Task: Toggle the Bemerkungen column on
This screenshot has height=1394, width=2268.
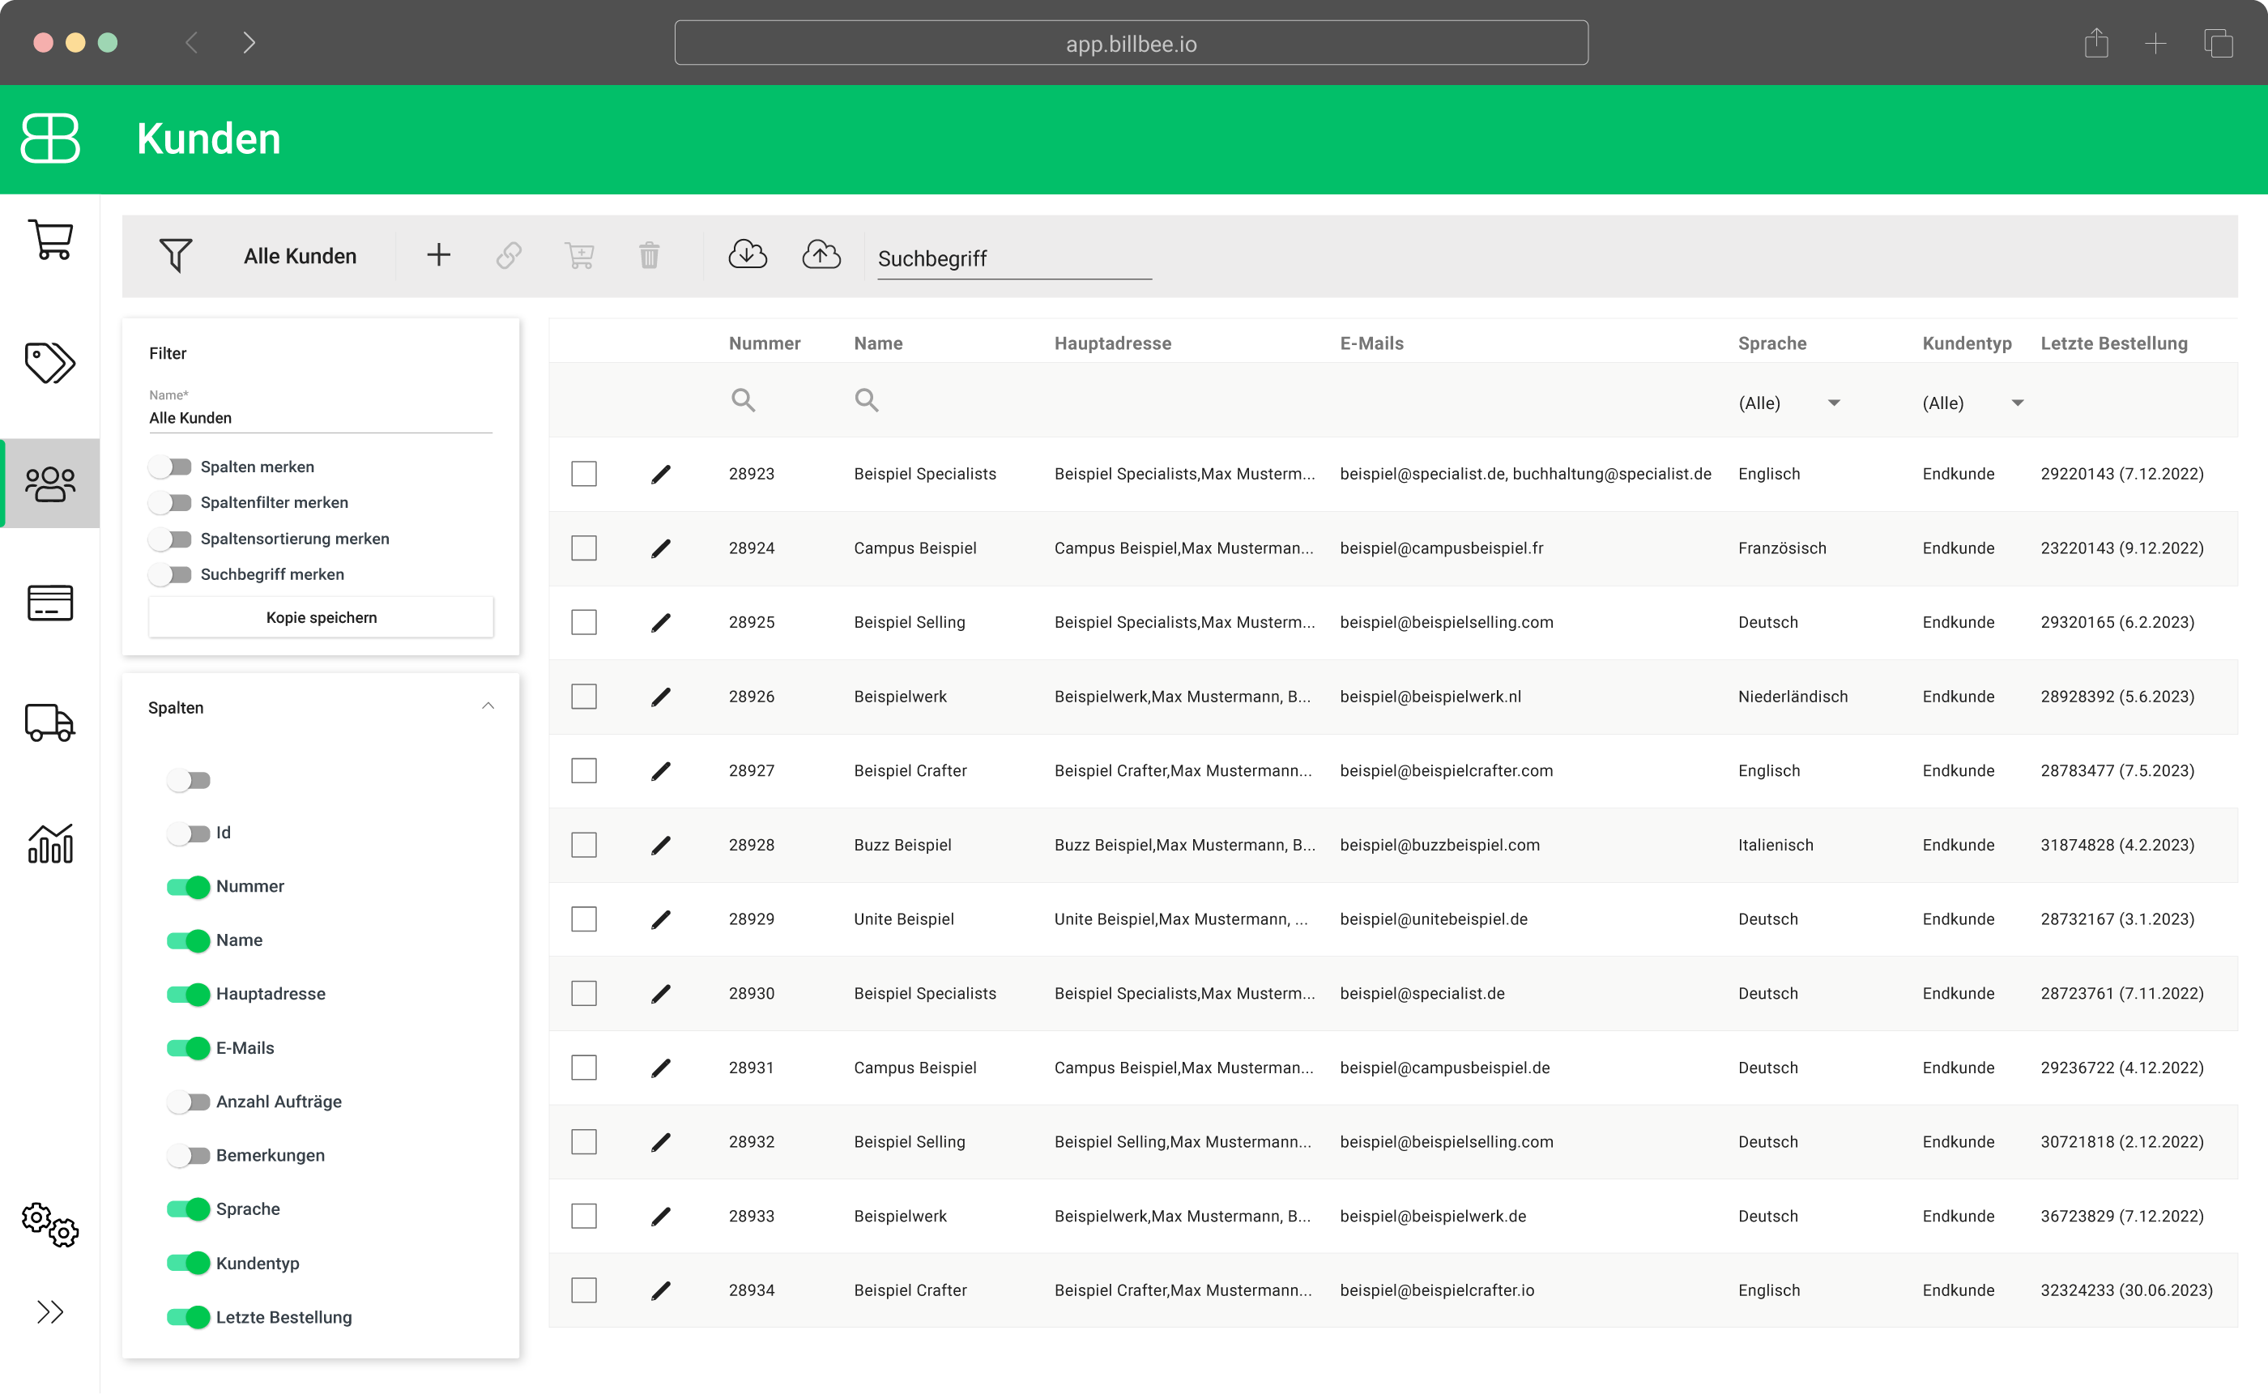Action: point(188,1155)
